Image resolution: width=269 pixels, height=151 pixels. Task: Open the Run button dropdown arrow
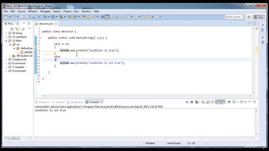tap(57, 17)
